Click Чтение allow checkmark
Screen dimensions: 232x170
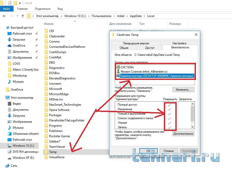(170, 123)
